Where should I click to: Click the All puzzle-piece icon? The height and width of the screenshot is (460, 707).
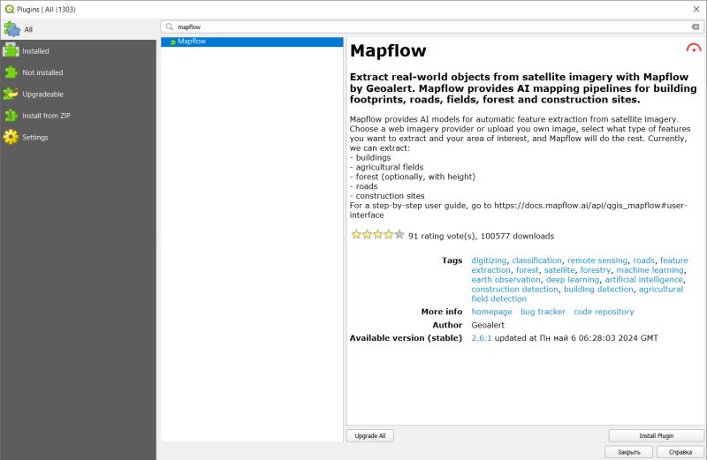pyautogui.click(x=11, y=29)
